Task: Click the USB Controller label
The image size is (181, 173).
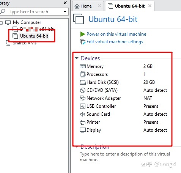Action: 101,106
